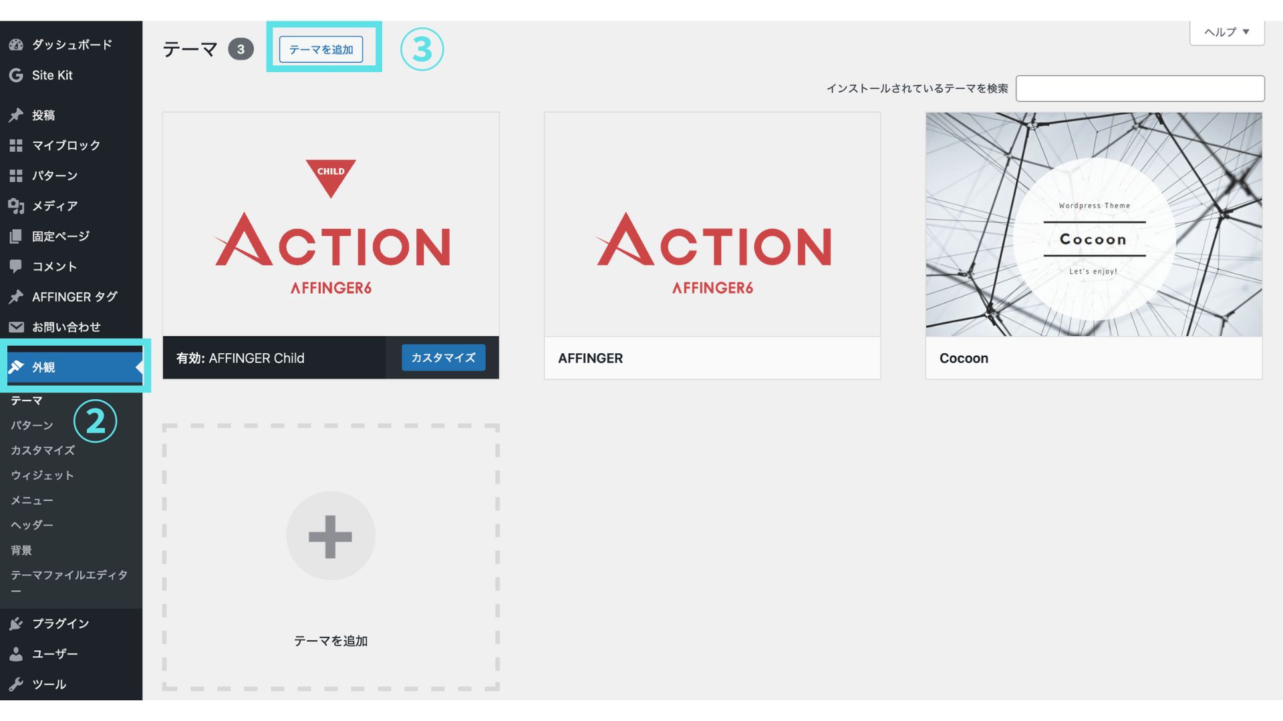Click the large plus icon to add theme

(x=331, y=536)
